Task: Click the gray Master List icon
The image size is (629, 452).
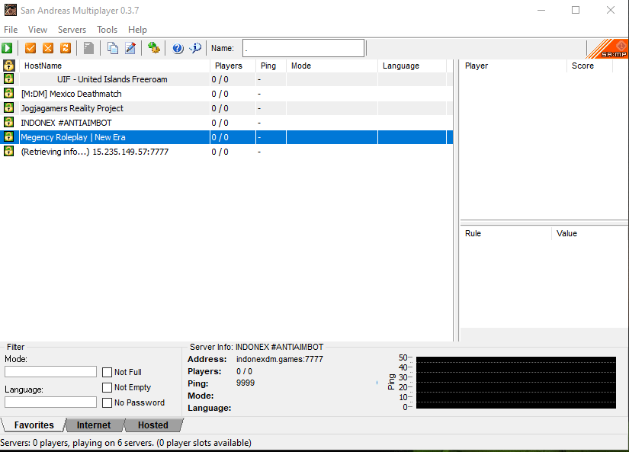Action: pos(88,48)
